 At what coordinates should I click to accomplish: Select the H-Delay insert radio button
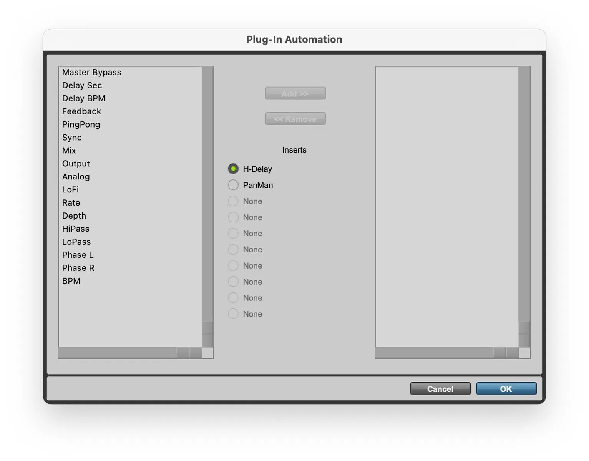[233, 169]
